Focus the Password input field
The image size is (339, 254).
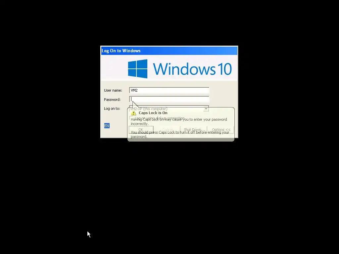tap(169, 99)
